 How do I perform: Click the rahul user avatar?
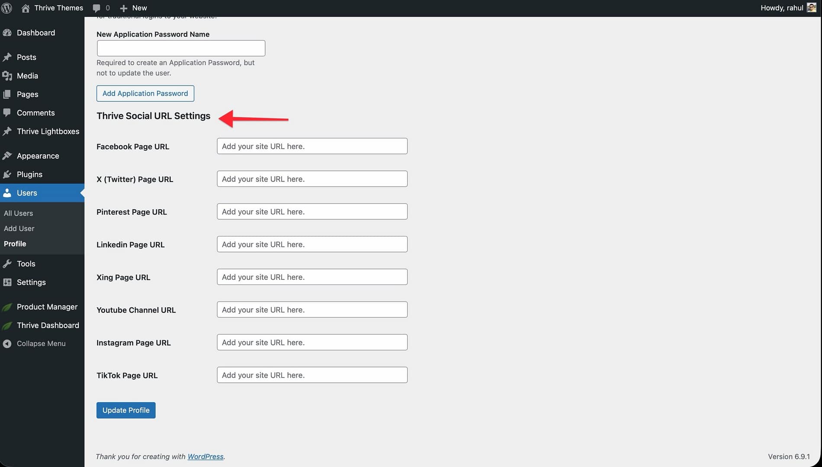(811, 8)
